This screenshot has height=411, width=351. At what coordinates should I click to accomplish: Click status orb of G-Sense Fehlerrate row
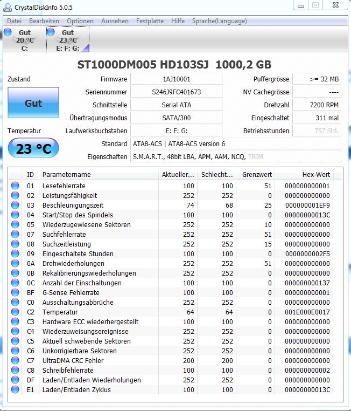[15, 292]
